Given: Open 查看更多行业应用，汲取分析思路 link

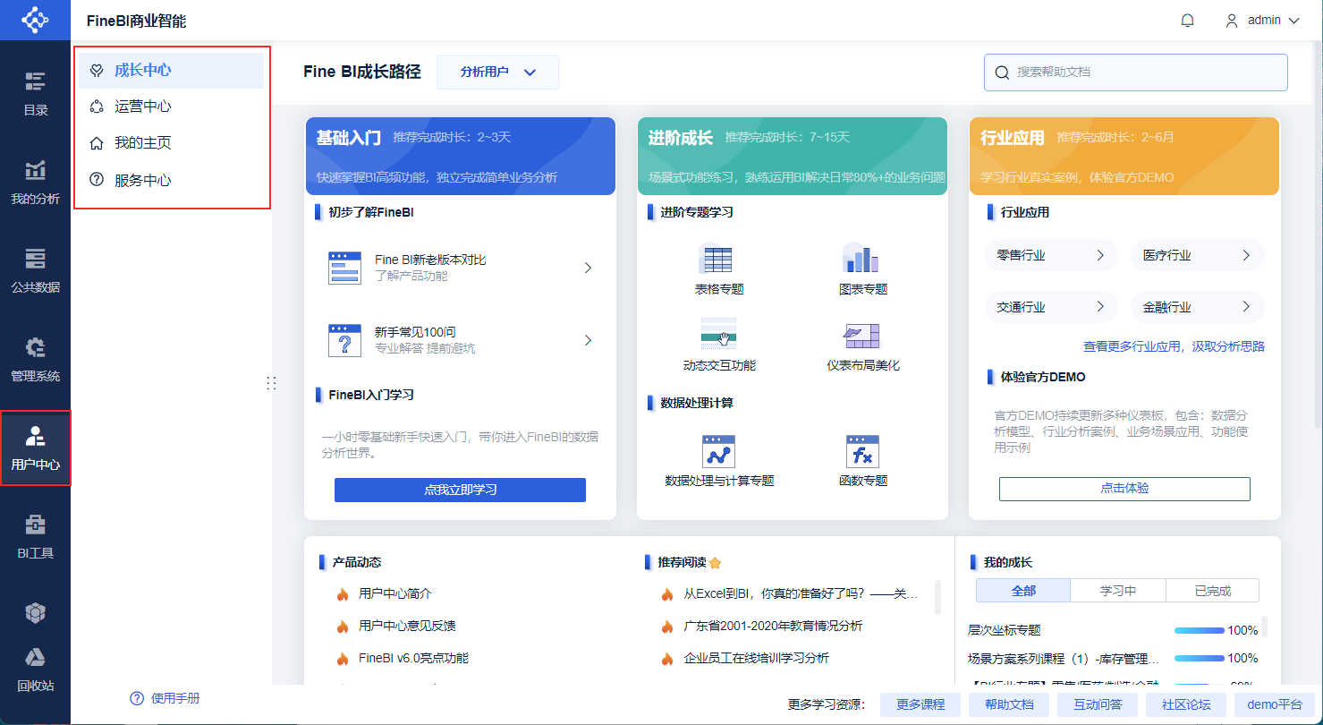Looking at the screenshot, I should pos(1174,346).
